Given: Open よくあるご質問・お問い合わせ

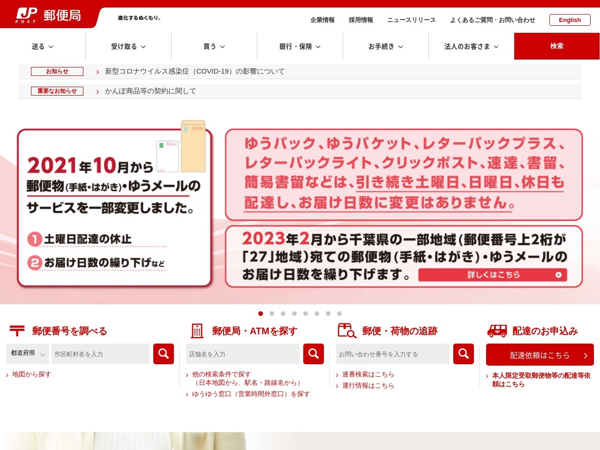Looking at the screenshot, I should [x=493, y=20].
